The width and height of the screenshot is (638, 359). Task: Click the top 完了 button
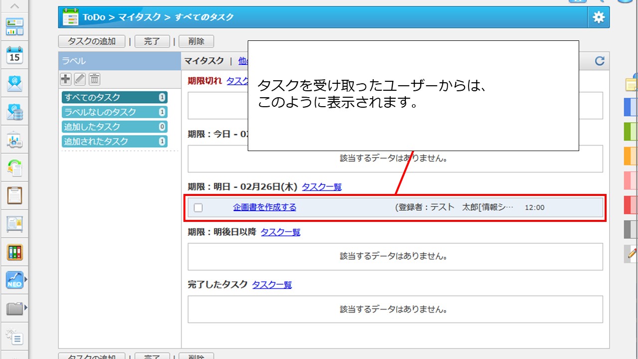click(x=152, y=41)
